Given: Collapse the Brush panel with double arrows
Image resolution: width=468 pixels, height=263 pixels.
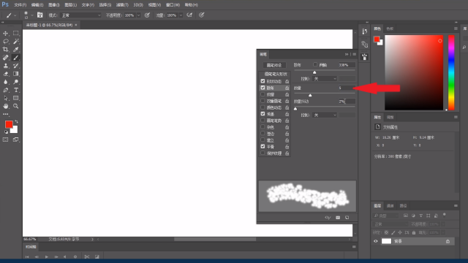Looking at the screenshot, I should pyautogui.click(x=347, y=54).
